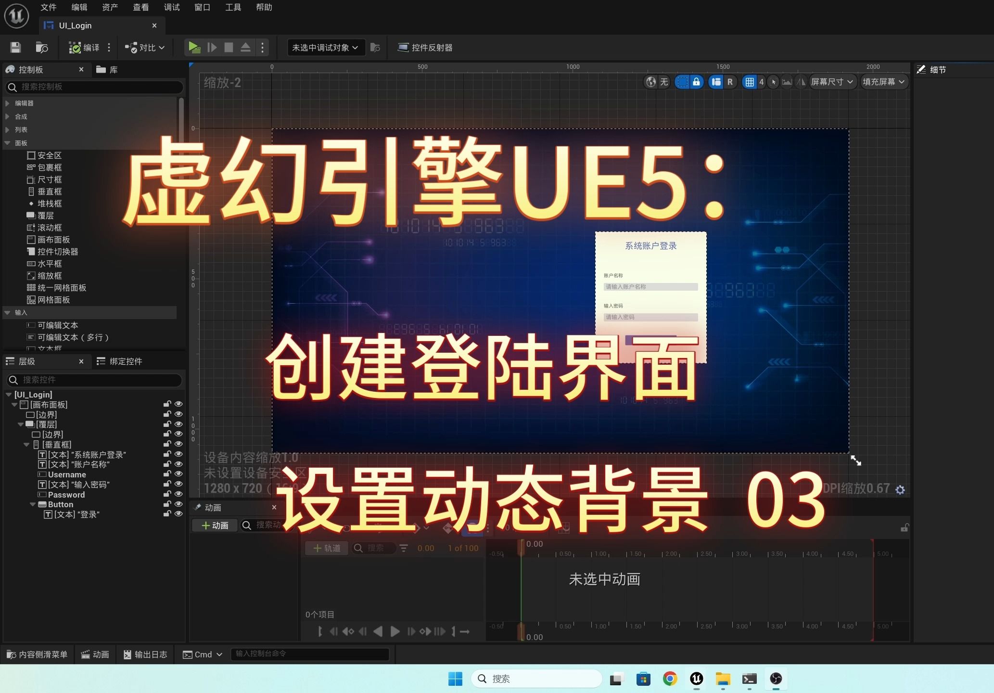Play the animation timeline in reverse
The image size is (994, 693).
point(378,631)
